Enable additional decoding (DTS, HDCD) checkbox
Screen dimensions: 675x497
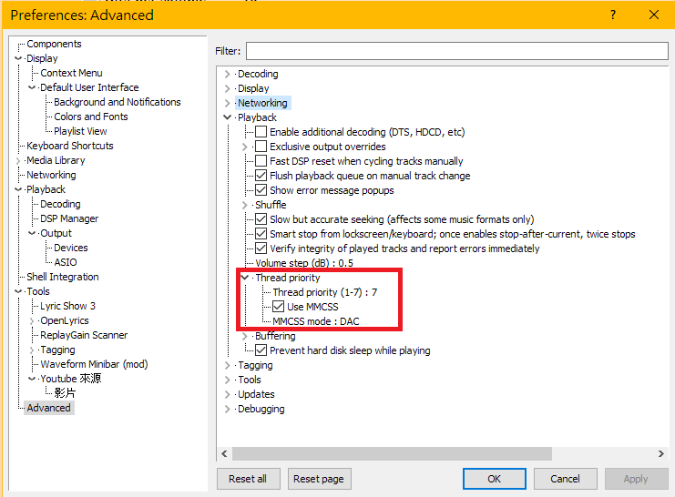pos(261,132)
